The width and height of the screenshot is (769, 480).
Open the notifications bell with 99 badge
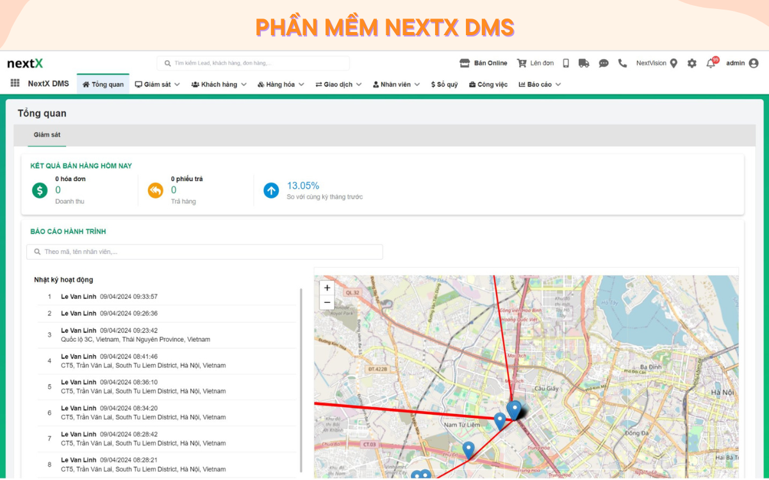pyautogui.click(x=710, y=63)
